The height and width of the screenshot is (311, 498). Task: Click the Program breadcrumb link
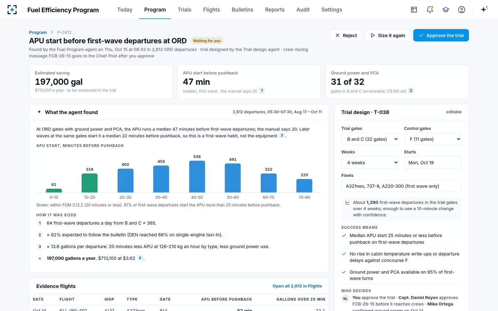point(38,32)
